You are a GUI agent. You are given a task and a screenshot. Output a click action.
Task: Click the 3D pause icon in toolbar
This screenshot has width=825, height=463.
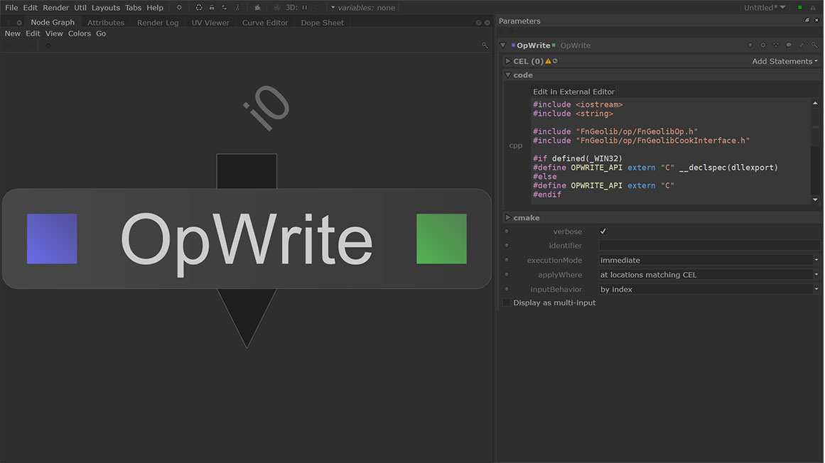tap(305, 8)
